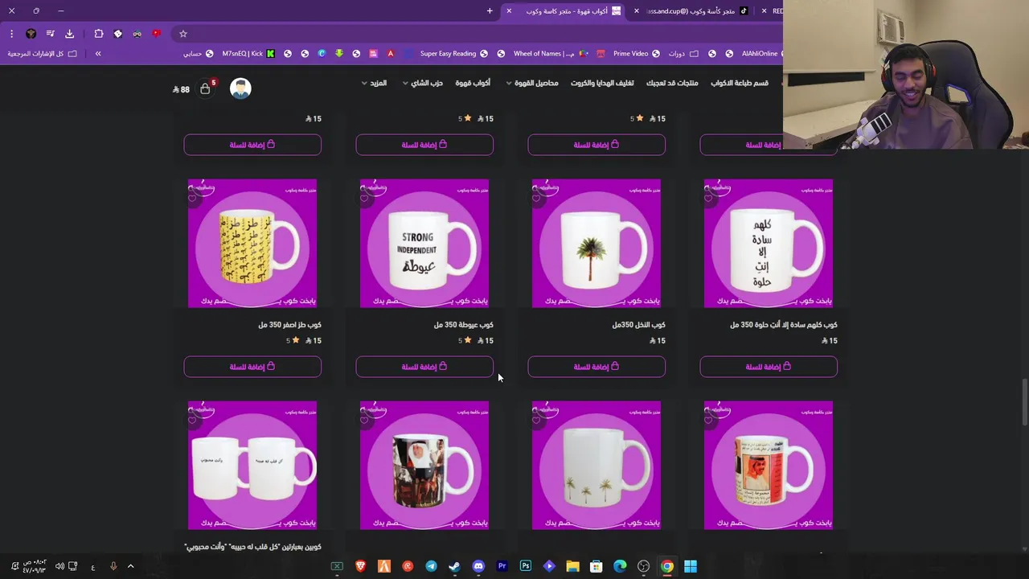
Task: Open OBS Studio from taskbar
Action: point(643,566)
